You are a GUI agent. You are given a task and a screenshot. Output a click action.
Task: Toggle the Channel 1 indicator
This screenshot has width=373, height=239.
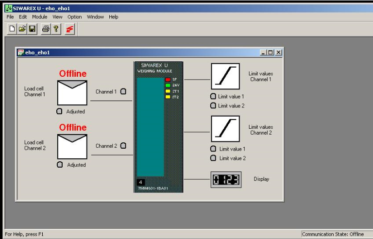tap(123, 91)
